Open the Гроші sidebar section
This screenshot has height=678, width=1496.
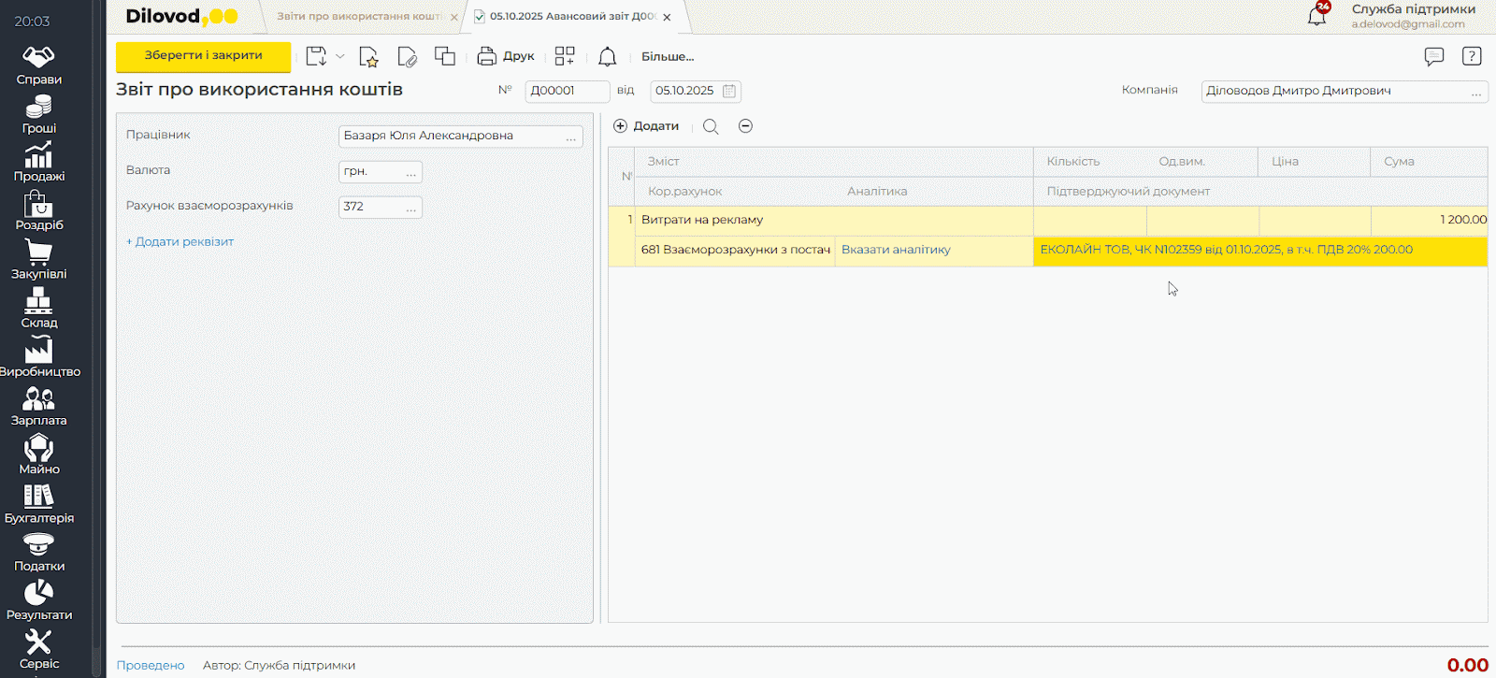pyautogui.click(x=38, y=114)
